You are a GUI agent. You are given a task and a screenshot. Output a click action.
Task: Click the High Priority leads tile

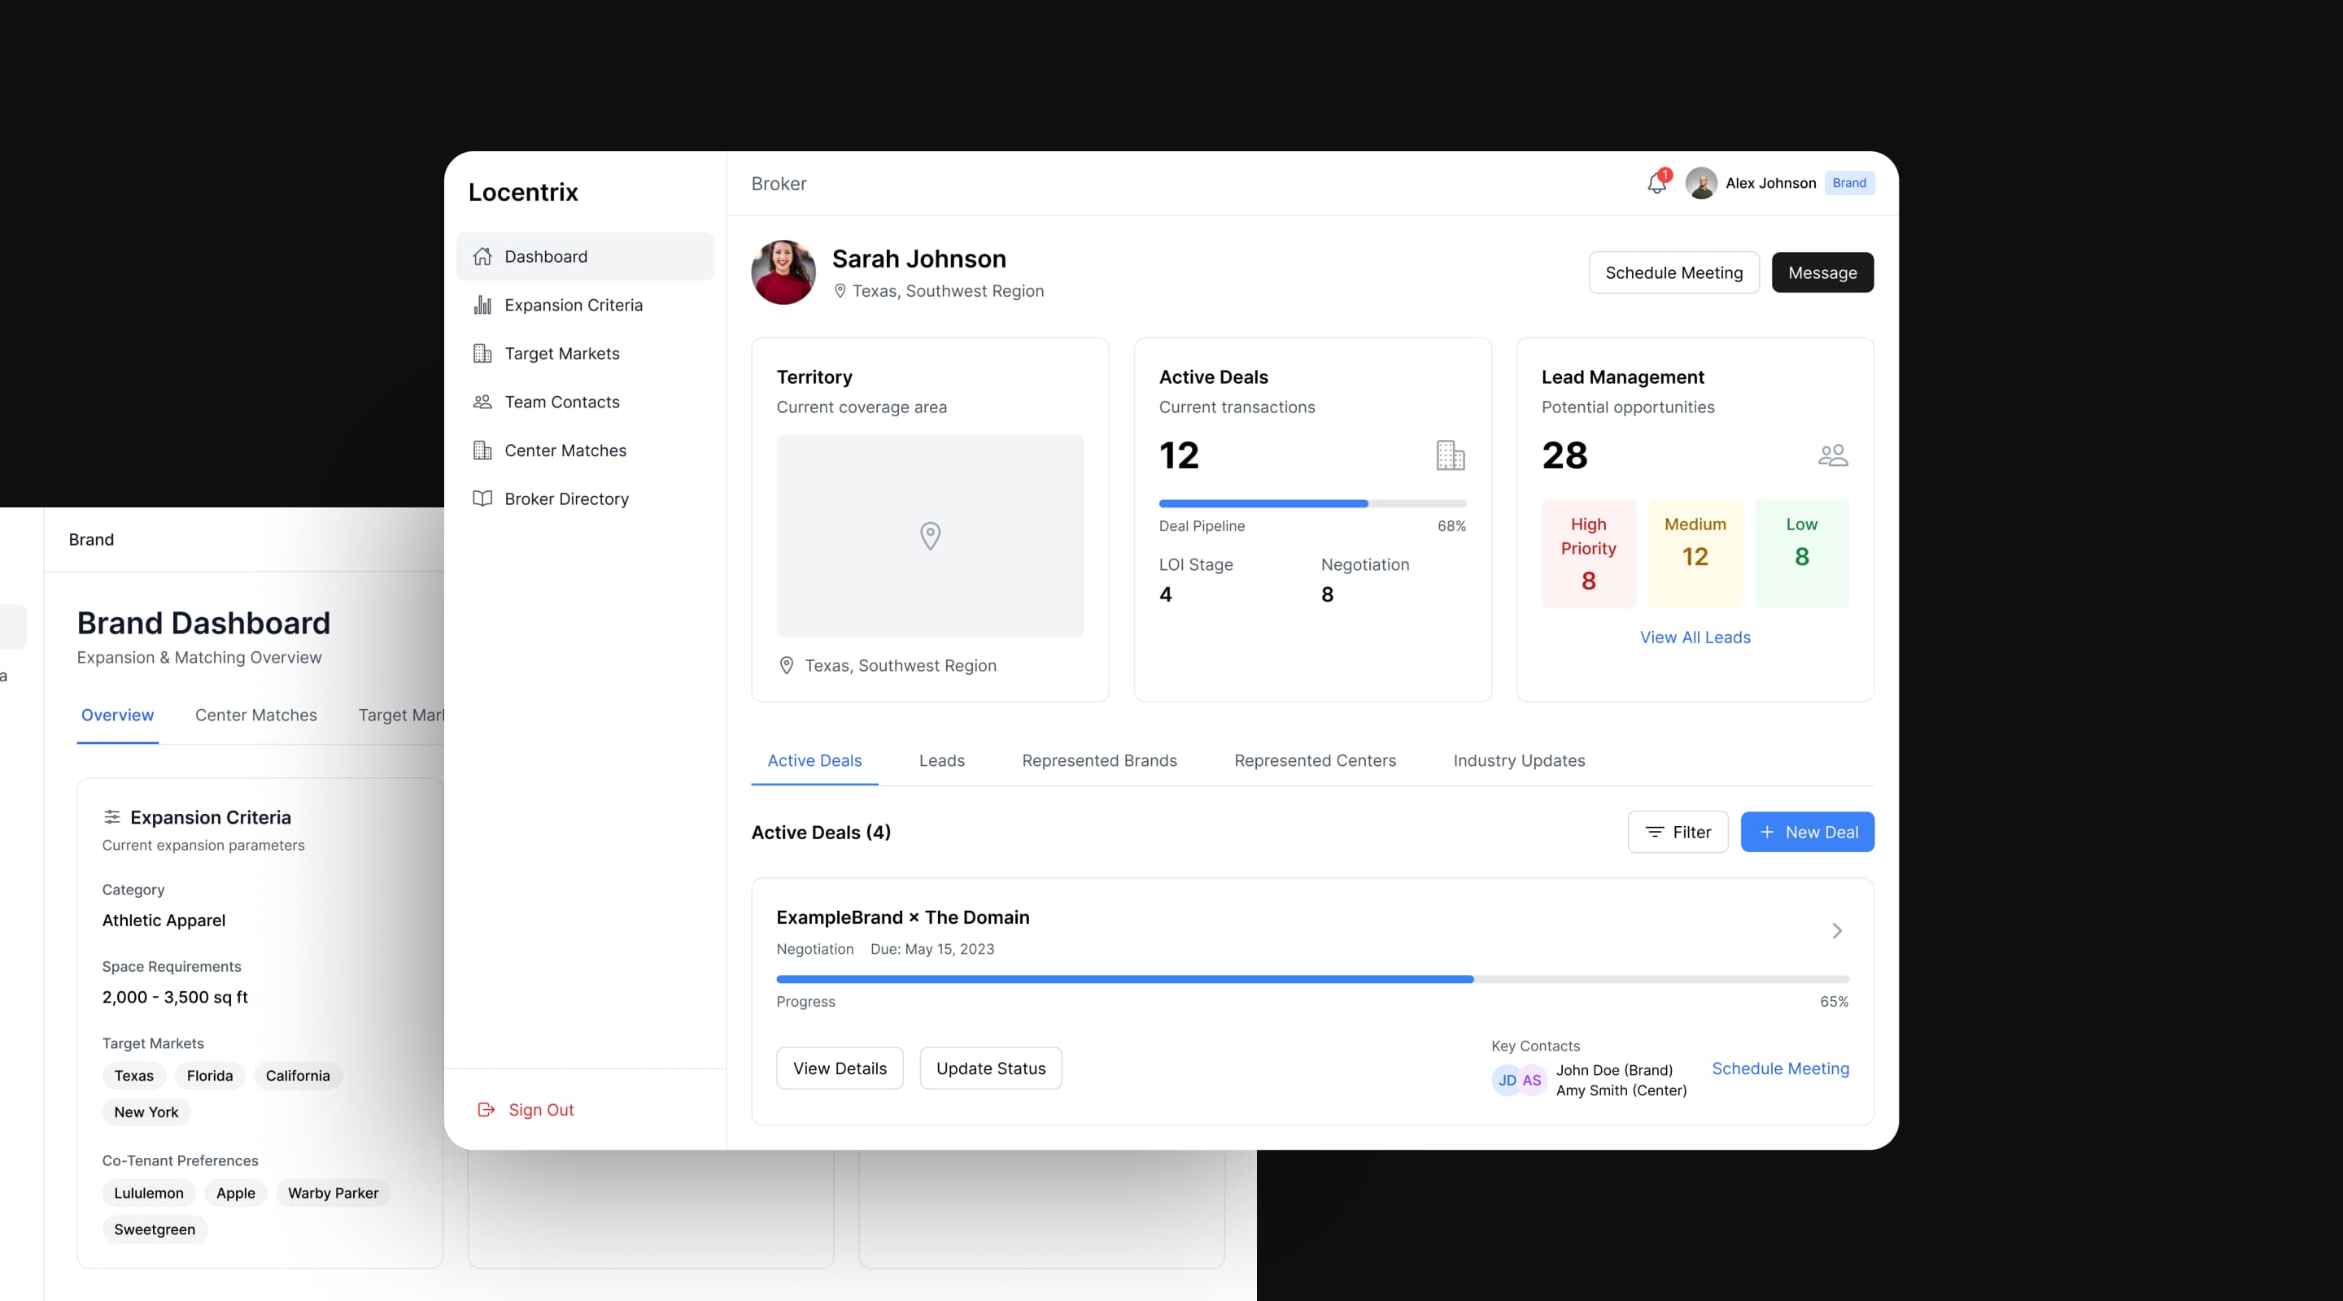coord(1588,553)
